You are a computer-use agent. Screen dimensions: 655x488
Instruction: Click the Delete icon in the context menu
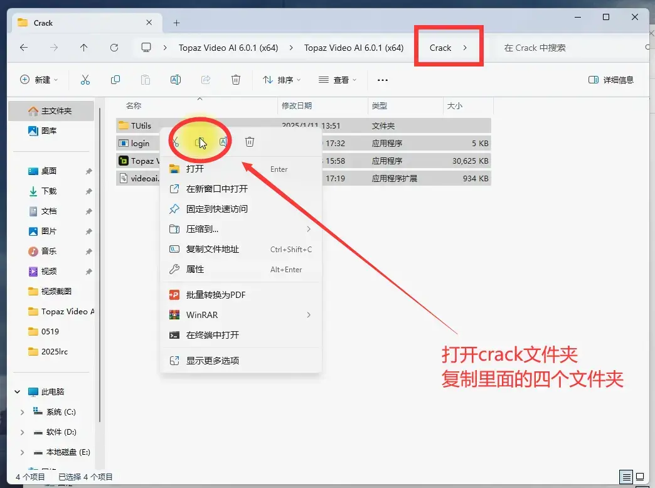(x=249, y=142)
